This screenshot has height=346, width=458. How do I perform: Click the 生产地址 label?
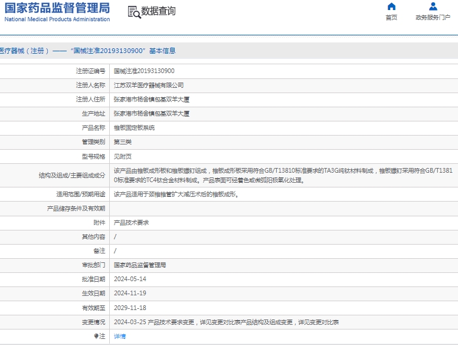pos(93,114)
